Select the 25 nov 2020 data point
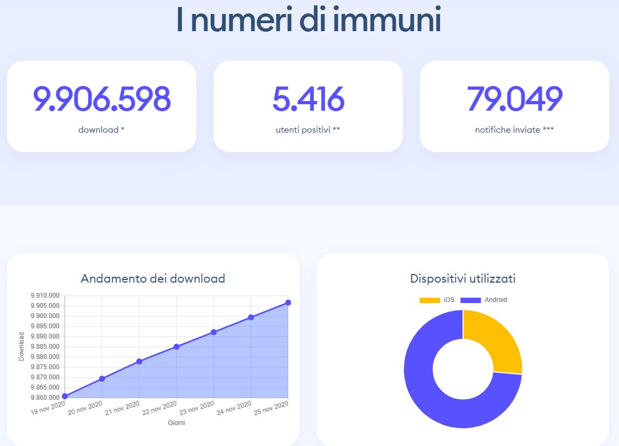Image resolution: width=619 pixels, height=446 pixels. pos(288,303)
